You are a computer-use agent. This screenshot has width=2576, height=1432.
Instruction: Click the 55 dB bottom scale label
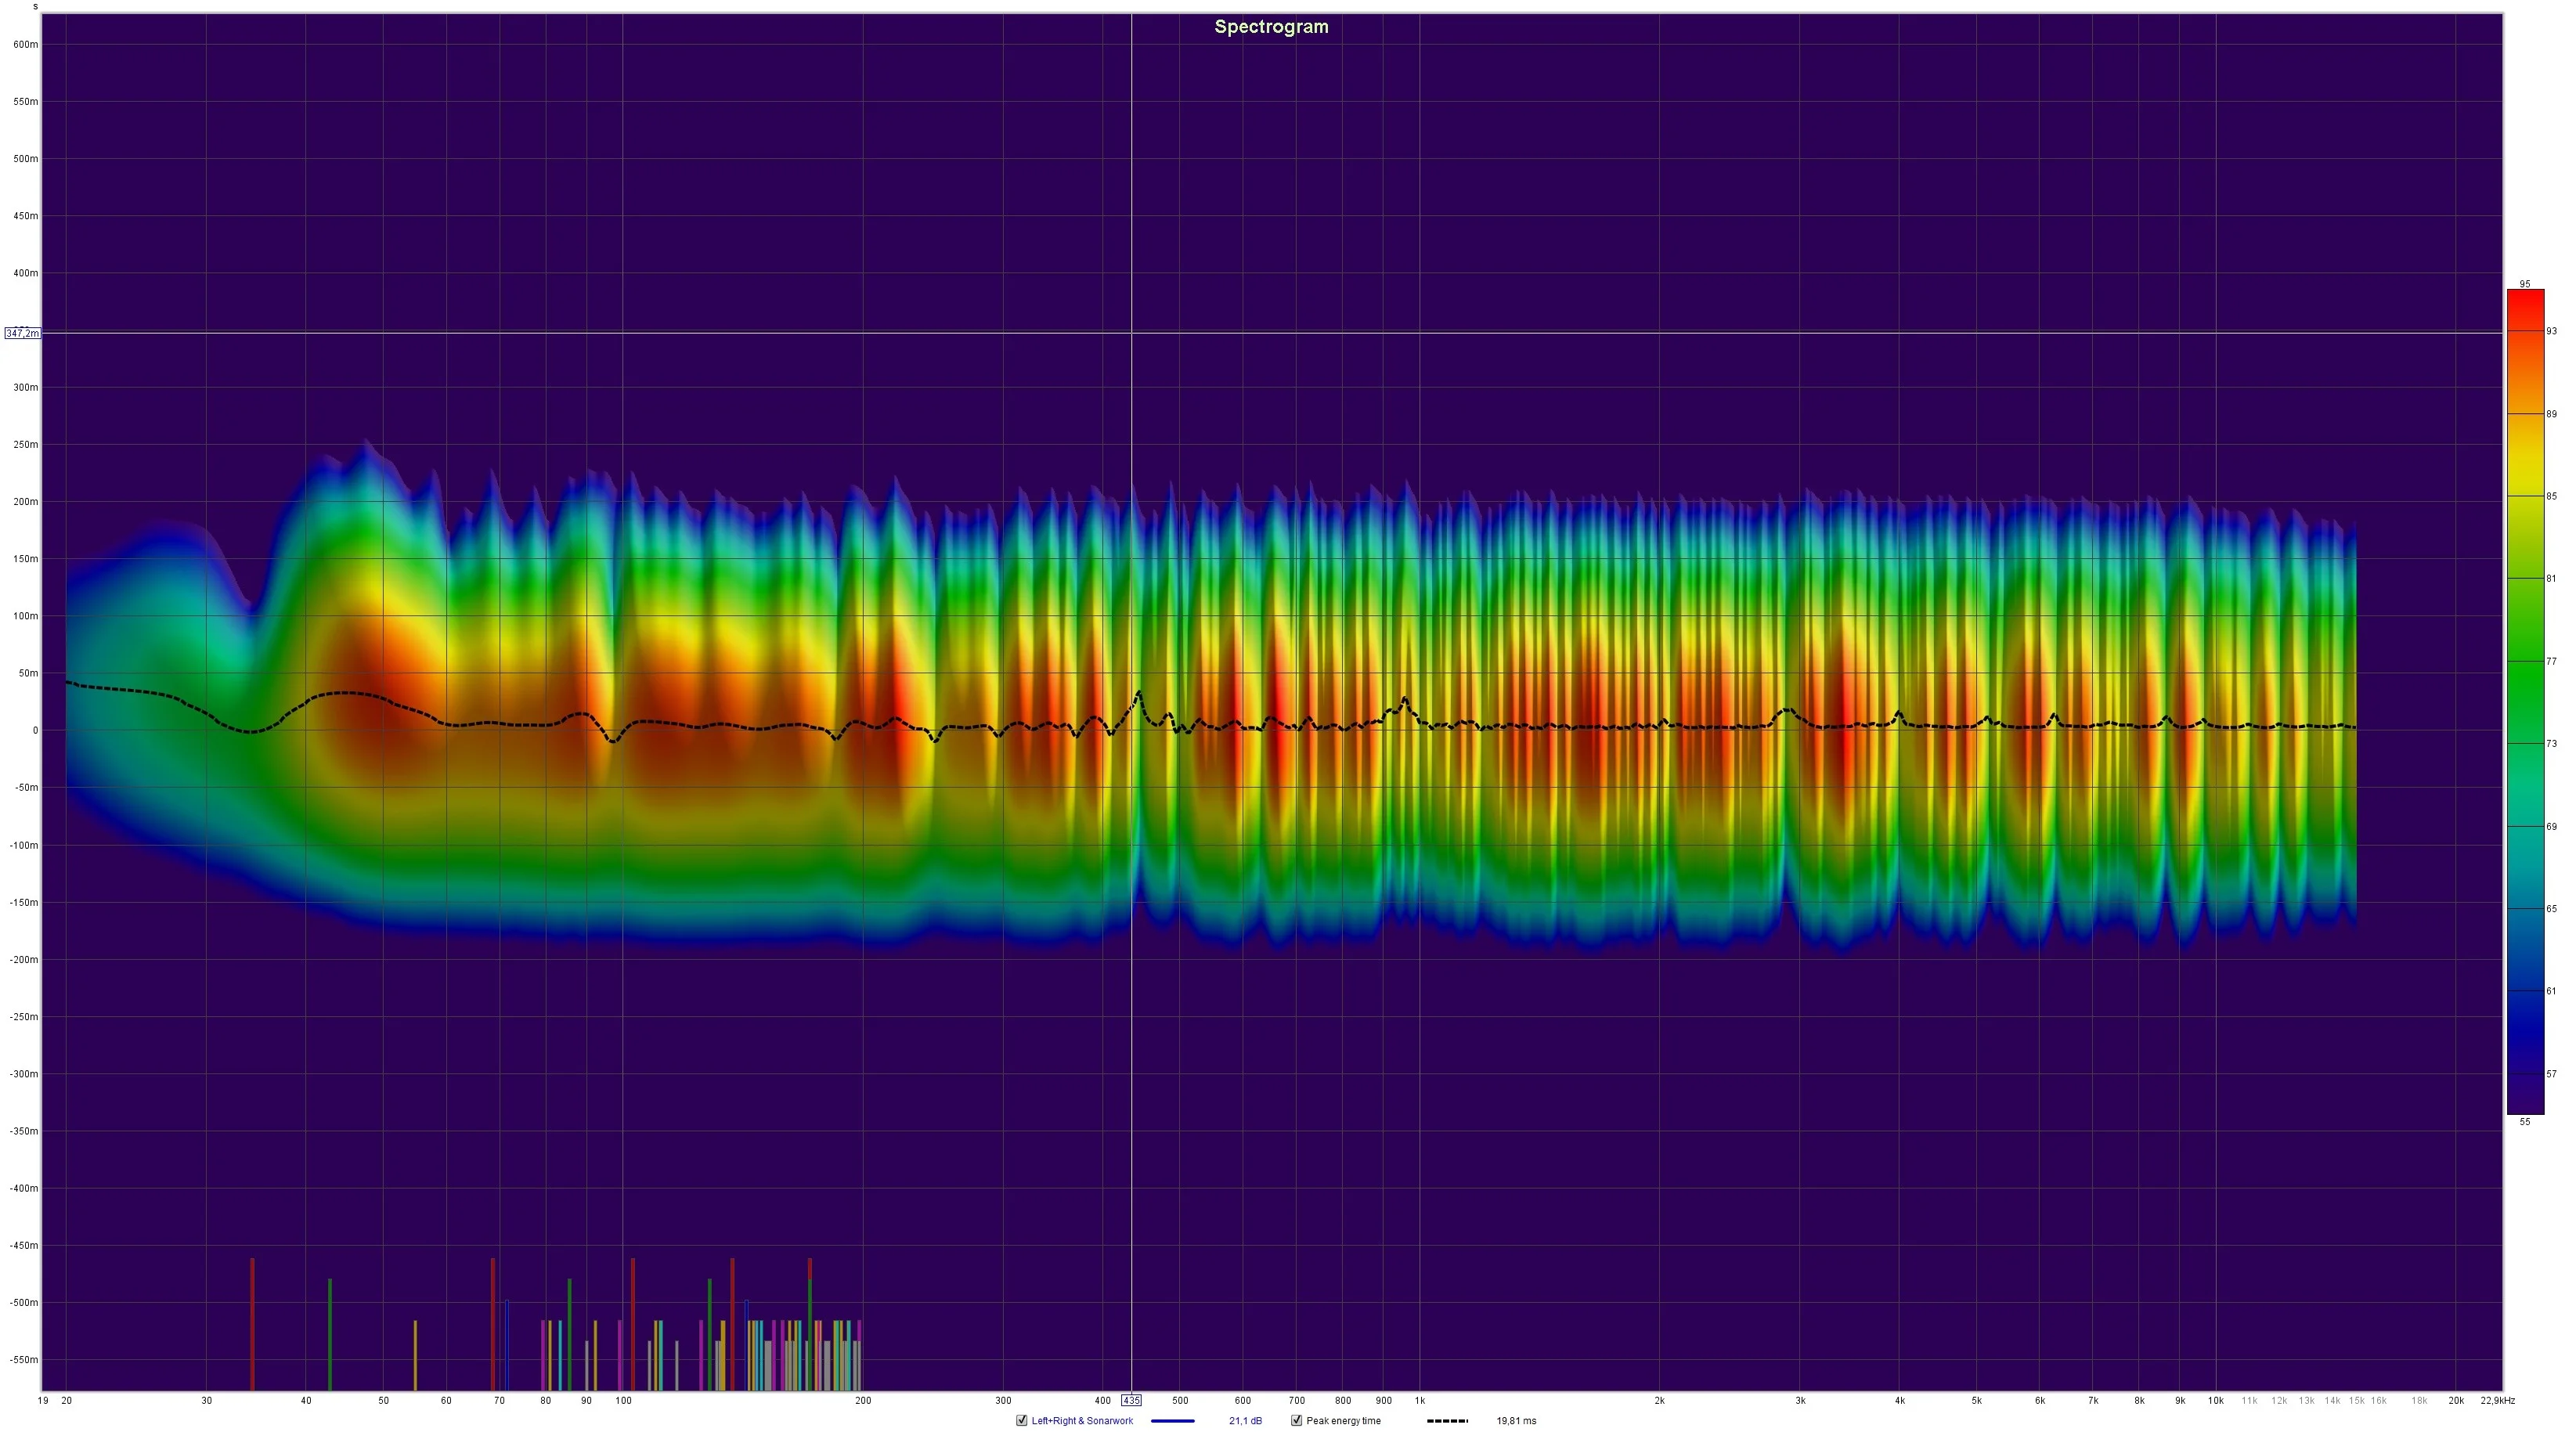coord(2525,1122)
